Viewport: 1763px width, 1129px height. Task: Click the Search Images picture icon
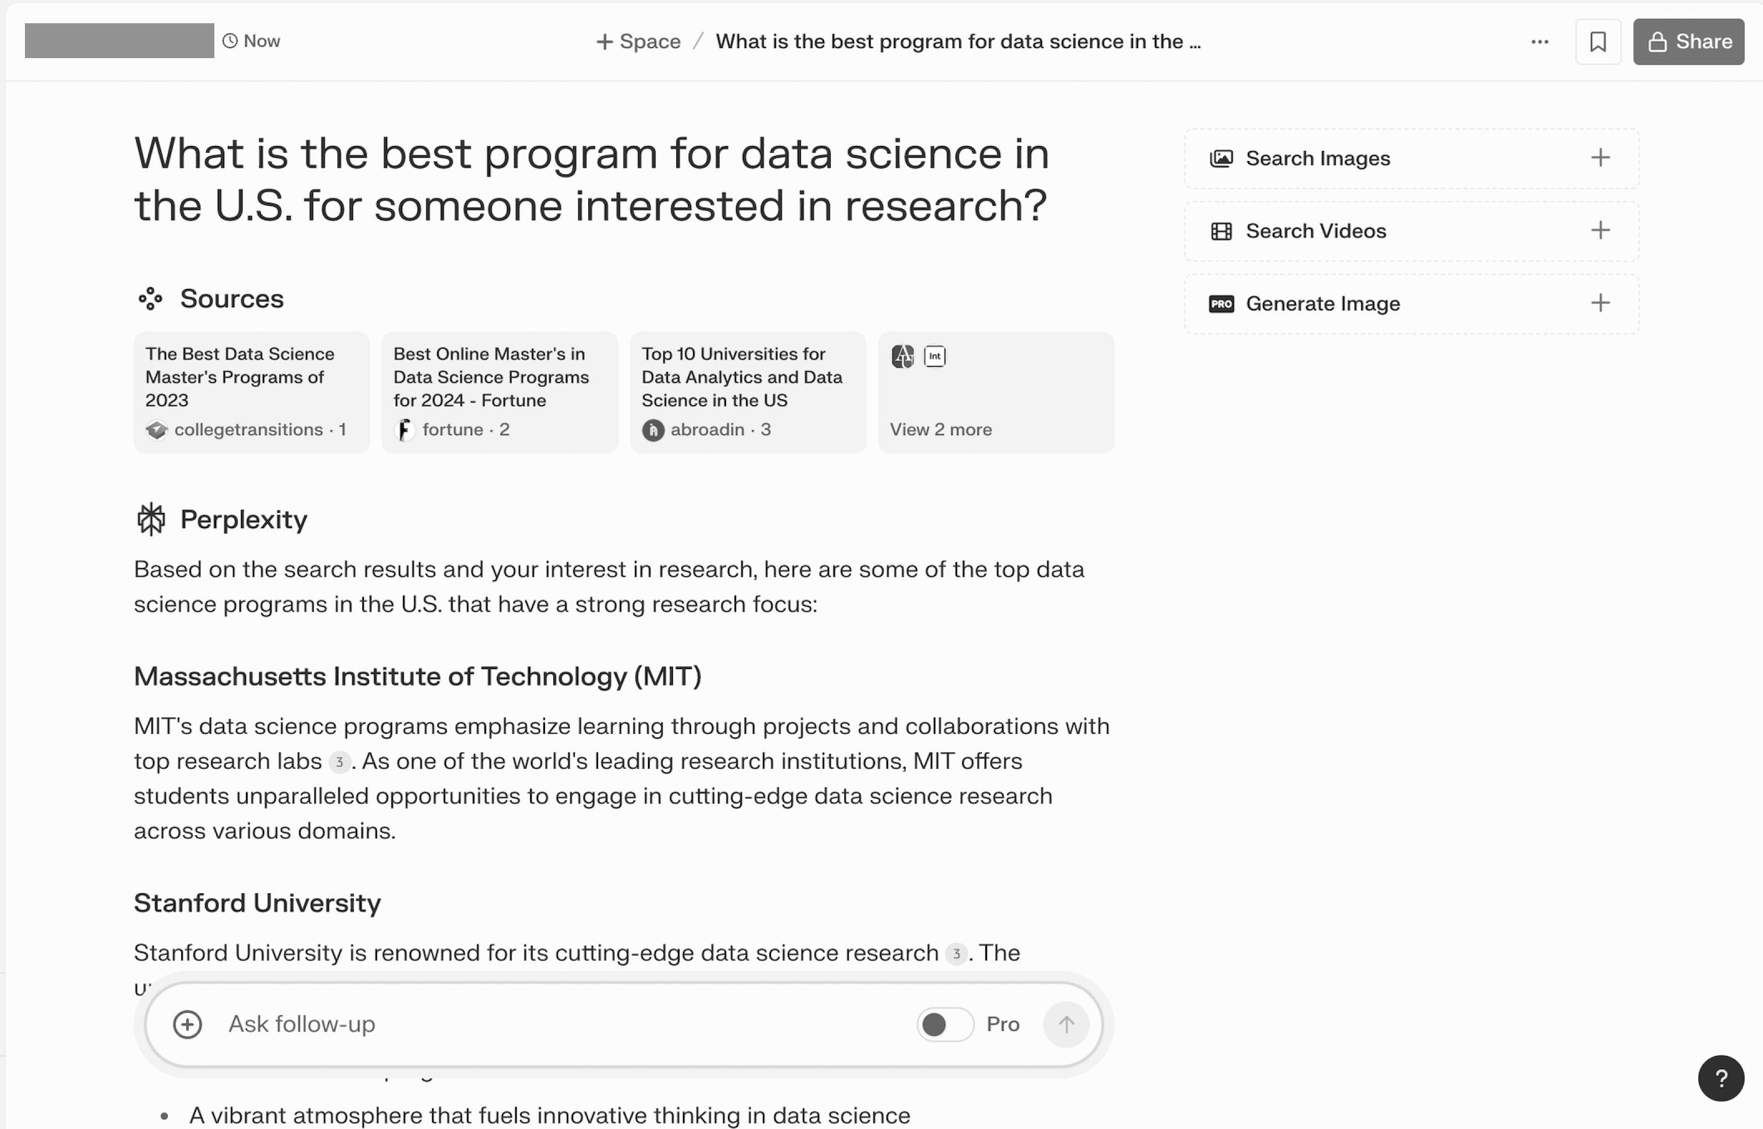click(x=1221, y=158)
